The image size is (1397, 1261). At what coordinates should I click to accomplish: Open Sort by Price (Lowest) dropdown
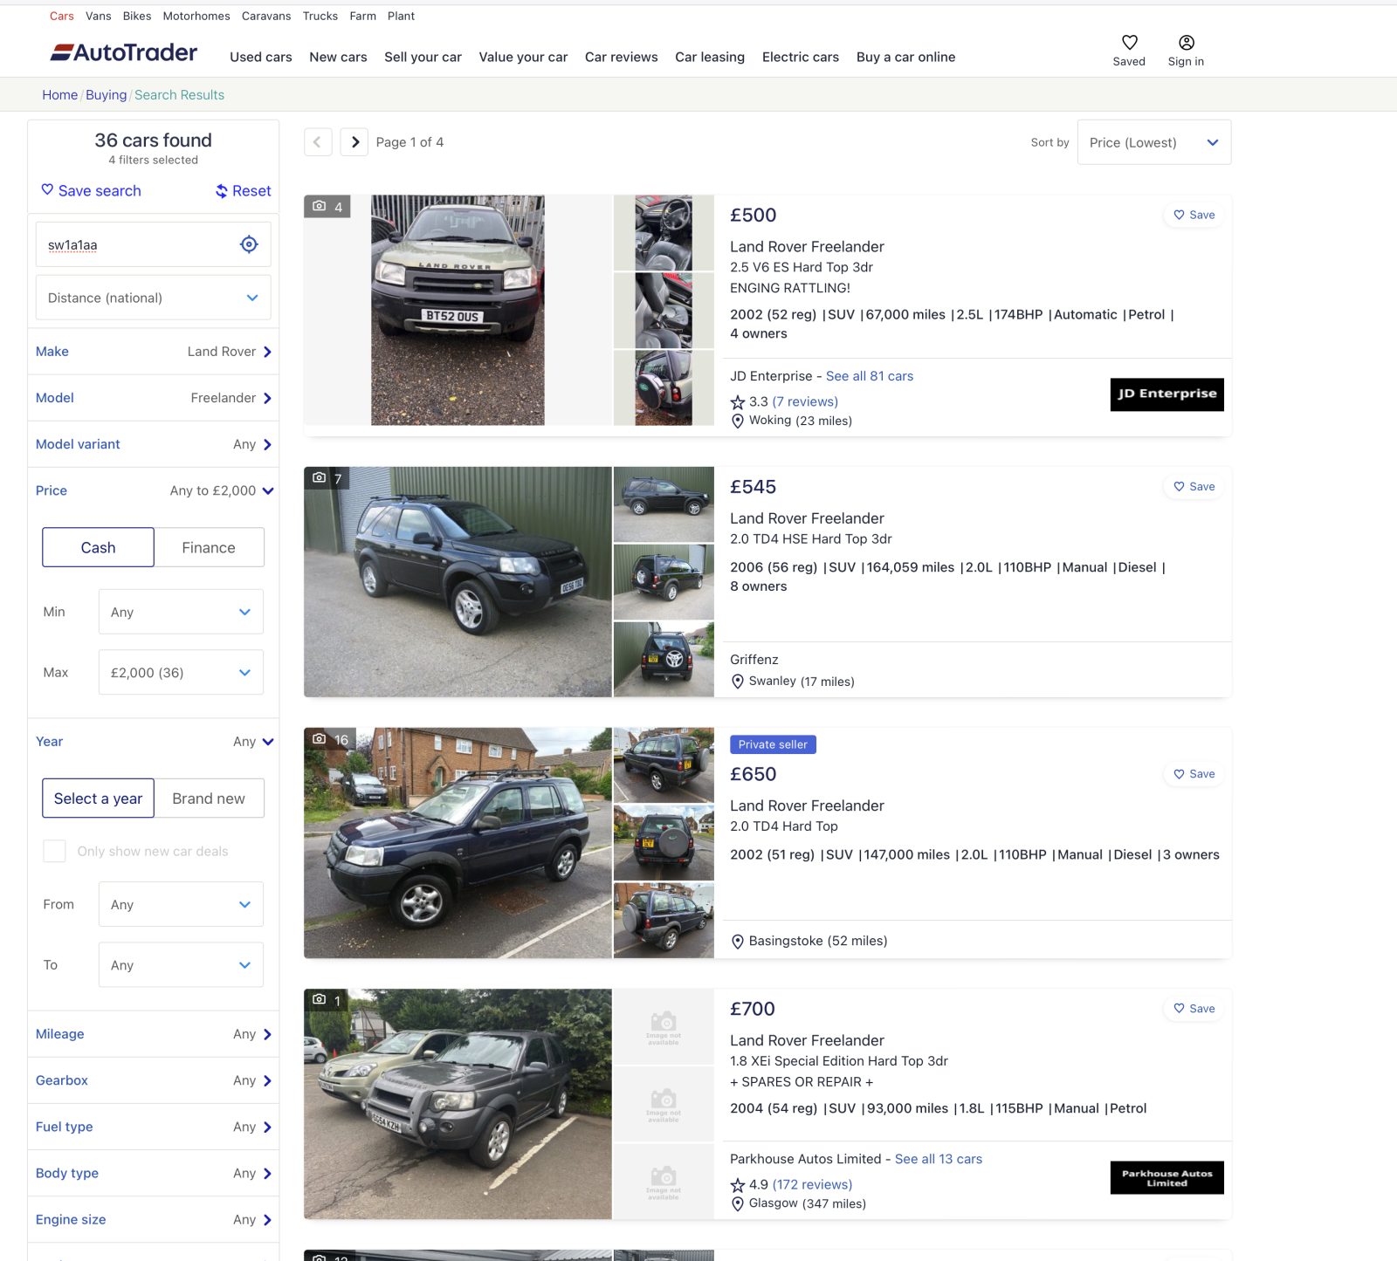(x=1153, y=142)
